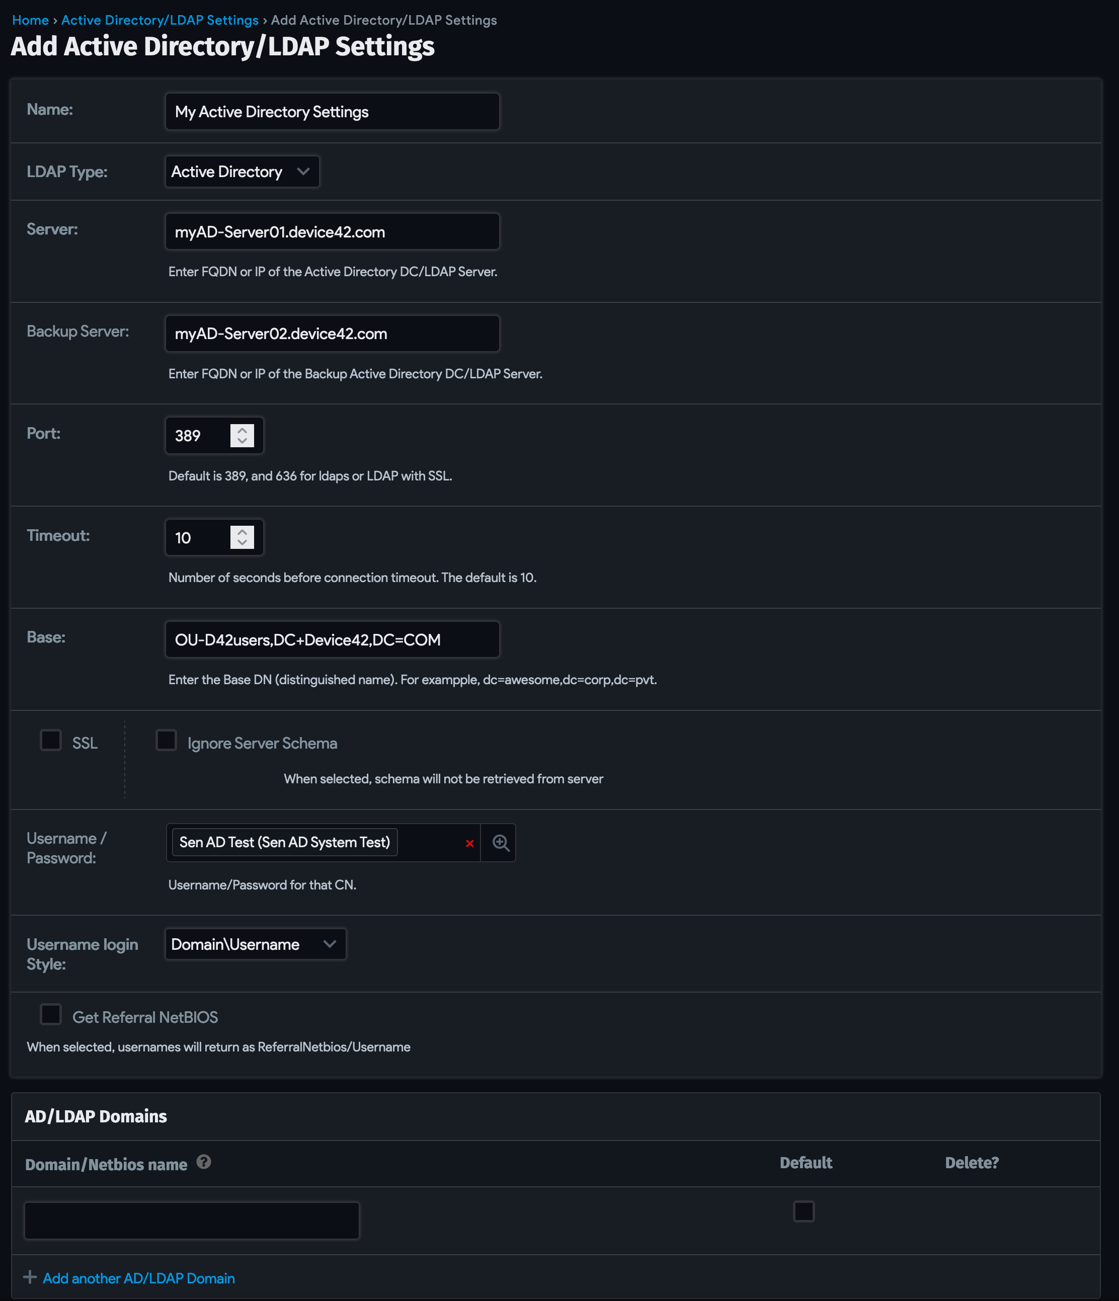Expand the Domain\Username selector chevron
Screen dimensions: 1119x1301
point(329,944)
